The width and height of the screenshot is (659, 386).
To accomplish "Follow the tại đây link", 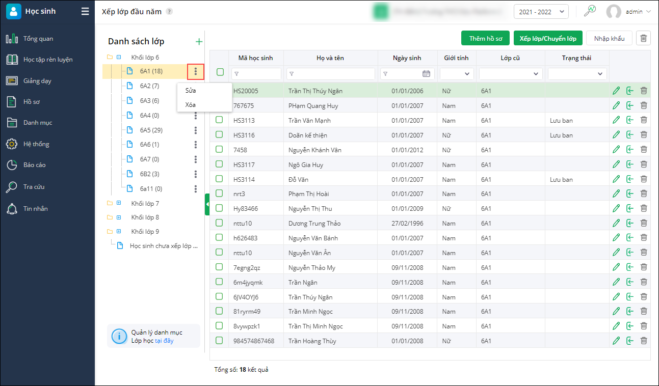I will pyautogui.click(x=164, y=341).
